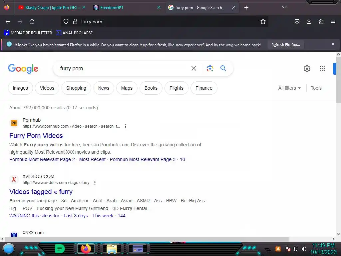Open the Maps results filter
This screenshot has height=256, width=341.
pyautogui.click(x=127, y=88)
